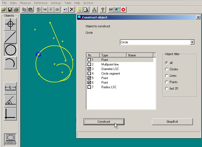Viewport: 202px width, 147px height.
Task: Uncheck the row 5 Point checkbox
Action: [89, 78]
